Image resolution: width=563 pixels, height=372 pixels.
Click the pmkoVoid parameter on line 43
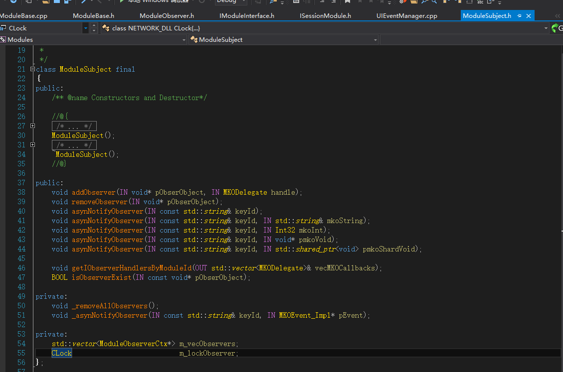pyautogui.click(x=315, y=239)
